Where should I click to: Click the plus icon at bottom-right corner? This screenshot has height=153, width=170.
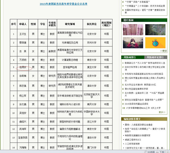[168, 151]
